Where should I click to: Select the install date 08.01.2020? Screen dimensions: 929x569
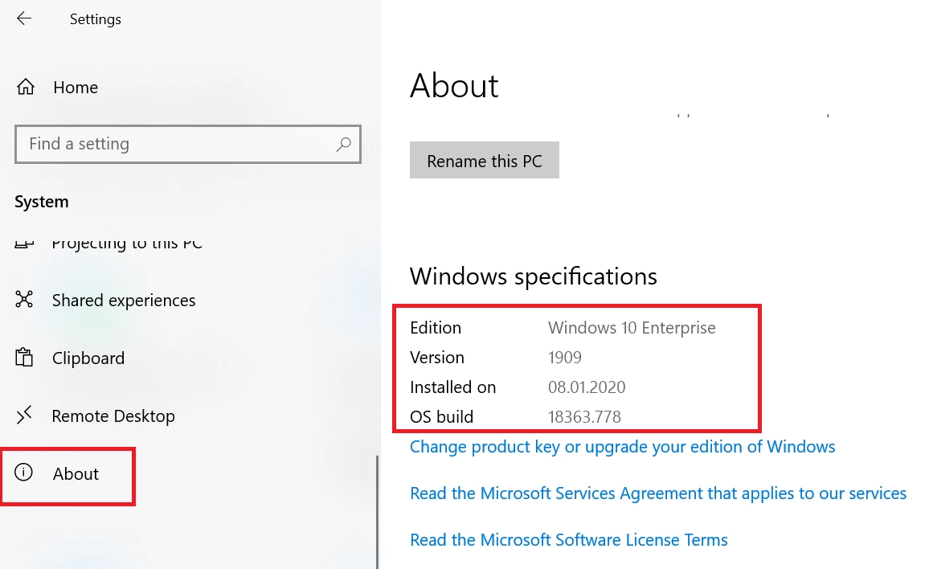tap(587, 387)
